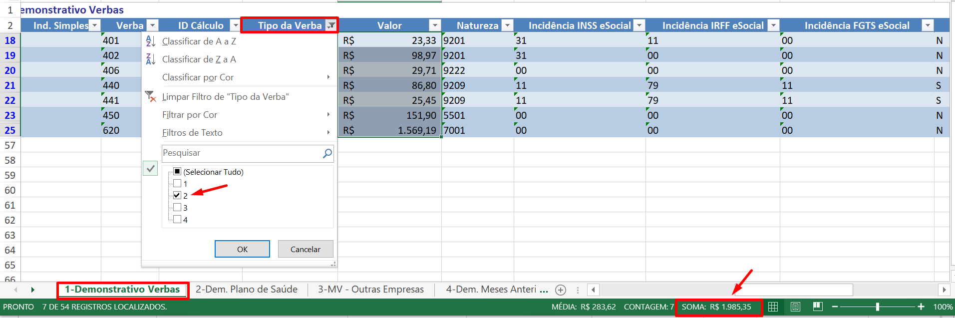Image resolution: width=955 pixels, height=318 pixels.
Task: Open Tipo da Verba filter dropdown
Action: coord(331,25)
